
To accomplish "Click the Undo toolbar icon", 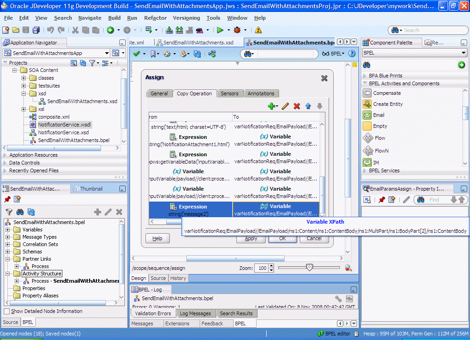I will coord(50,30).
